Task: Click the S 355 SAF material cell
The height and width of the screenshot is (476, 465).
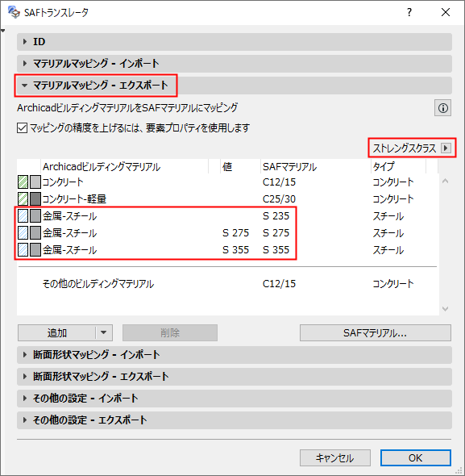Action: [276, 250]
